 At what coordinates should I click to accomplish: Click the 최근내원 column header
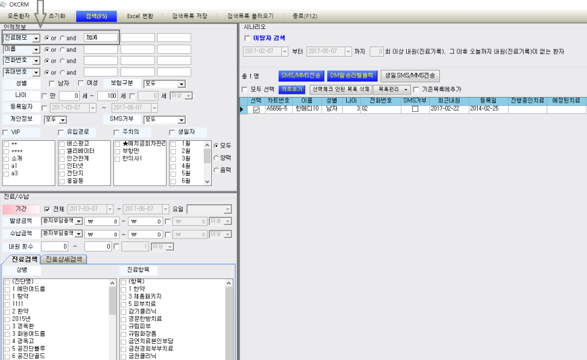[449, 100]
